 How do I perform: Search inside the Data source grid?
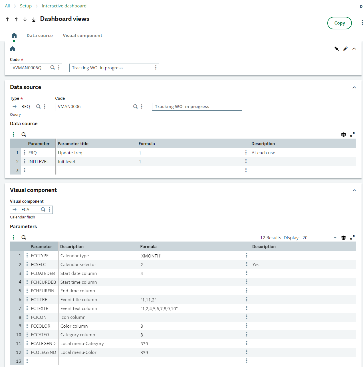pos(24,135)
